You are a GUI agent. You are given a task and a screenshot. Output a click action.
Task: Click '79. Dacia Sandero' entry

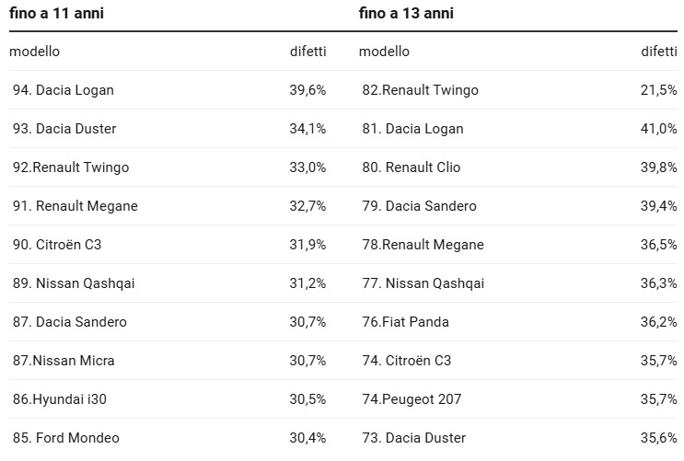[419, 206]
